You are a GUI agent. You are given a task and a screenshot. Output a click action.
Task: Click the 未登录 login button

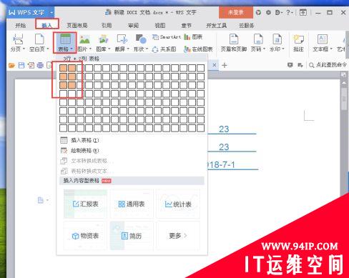tap(236, 12)
